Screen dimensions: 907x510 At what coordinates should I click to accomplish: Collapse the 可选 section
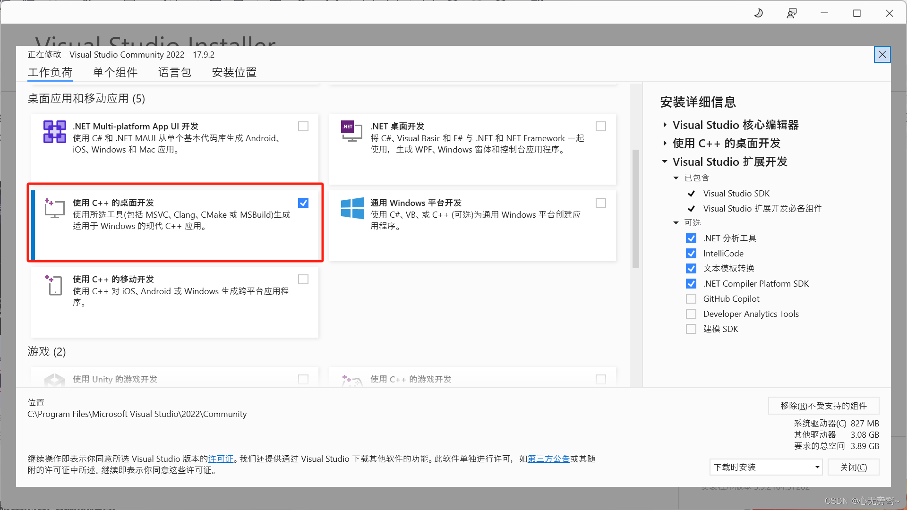(x=676, y=223)
